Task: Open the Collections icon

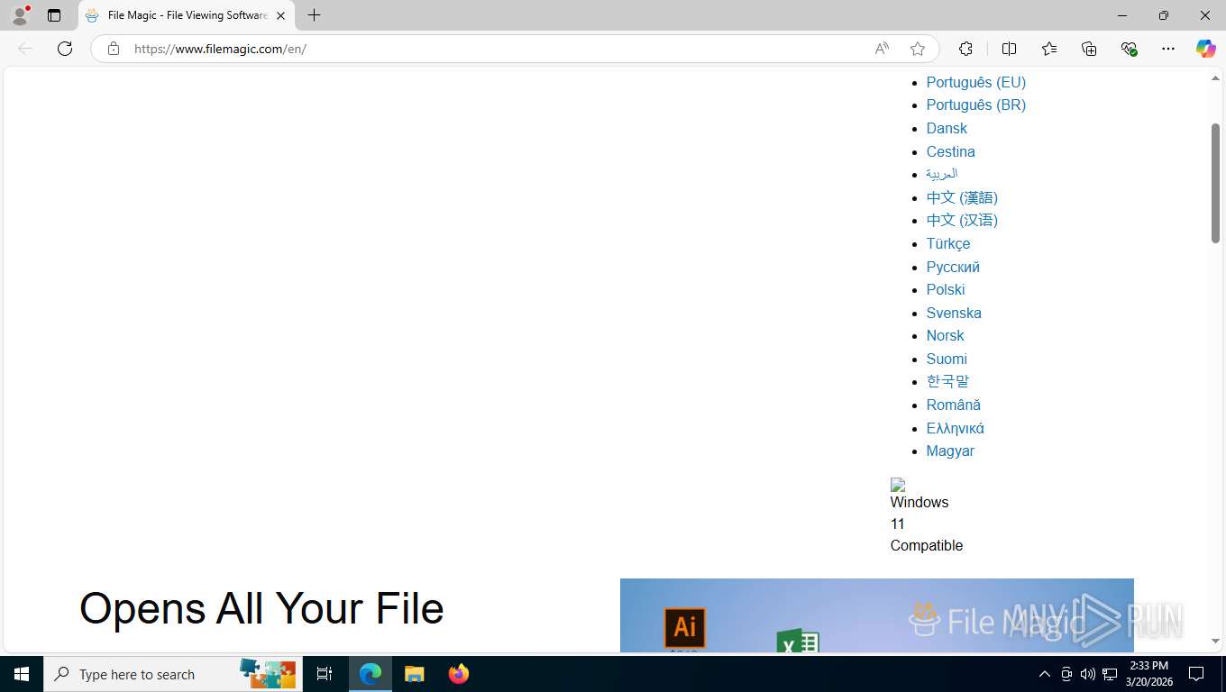Action: click(x=1089, y=49)
